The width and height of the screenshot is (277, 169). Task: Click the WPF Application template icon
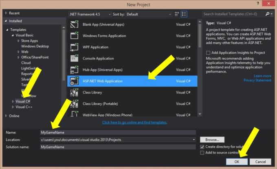75,47
